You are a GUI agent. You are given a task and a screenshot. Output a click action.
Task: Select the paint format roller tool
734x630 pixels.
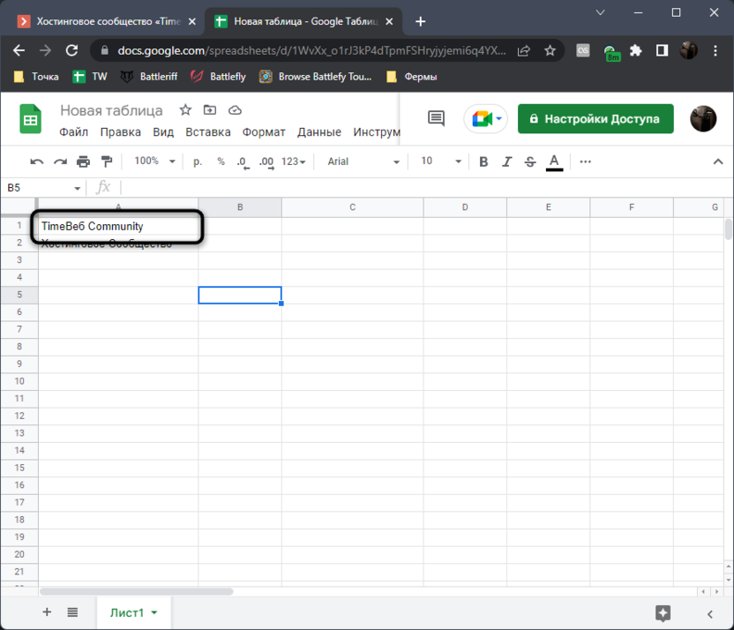click(107, 161)
